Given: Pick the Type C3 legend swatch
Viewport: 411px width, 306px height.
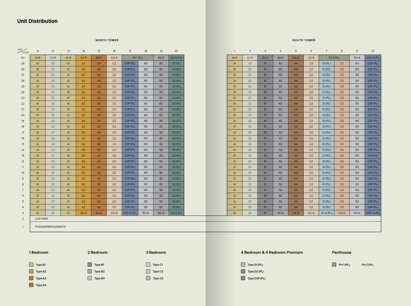Looking at the screenshot, I should click(148, 278).
